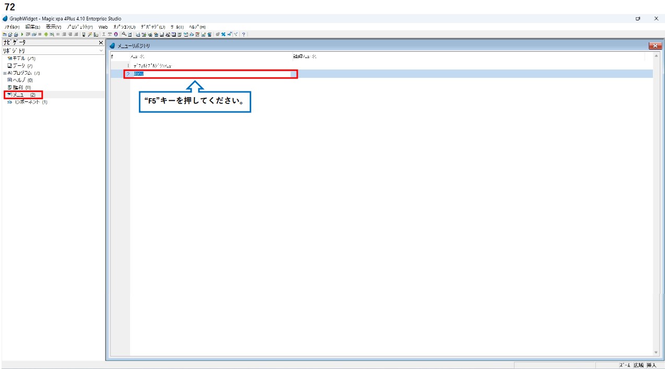This screenshot has height=369, width=665.
Task: Click the first toolbar icon for new project
Action: click(4, 34)
